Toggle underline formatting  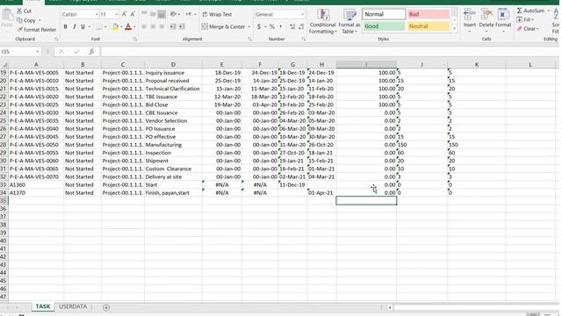pos(83,26)
